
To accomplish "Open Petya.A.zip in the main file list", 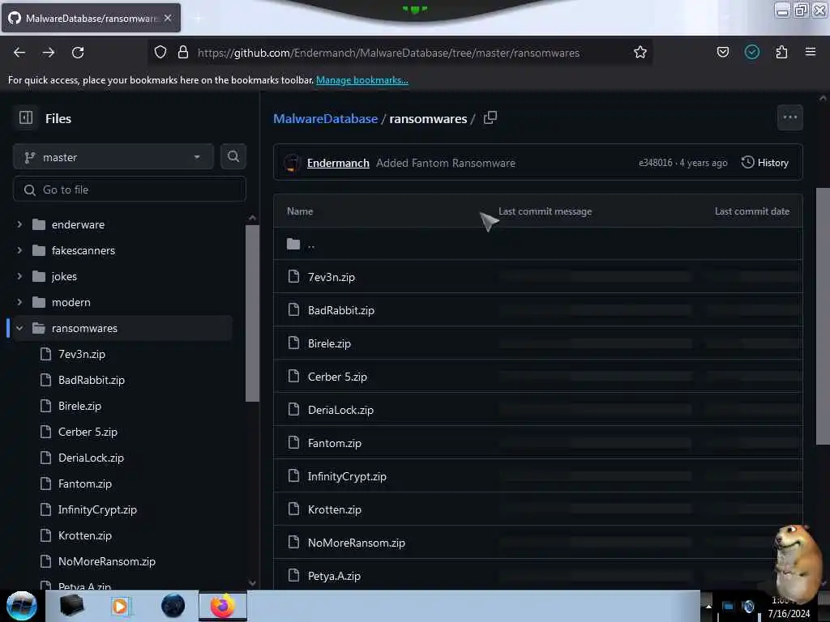I will [x=334, y=576].
